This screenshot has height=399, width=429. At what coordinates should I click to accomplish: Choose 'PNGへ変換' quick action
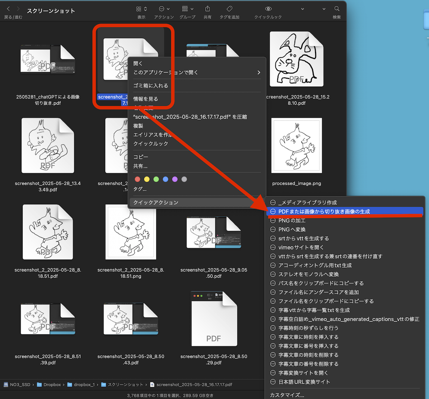pos(291,229)
